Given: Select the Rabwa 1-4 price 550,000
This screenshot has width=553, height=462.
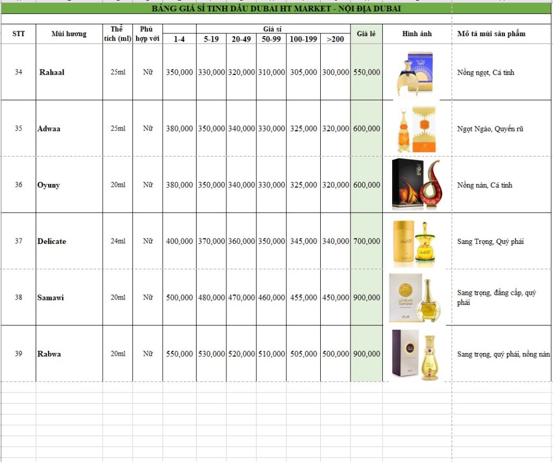Looking at the screenshot, I should click(179, 354).
